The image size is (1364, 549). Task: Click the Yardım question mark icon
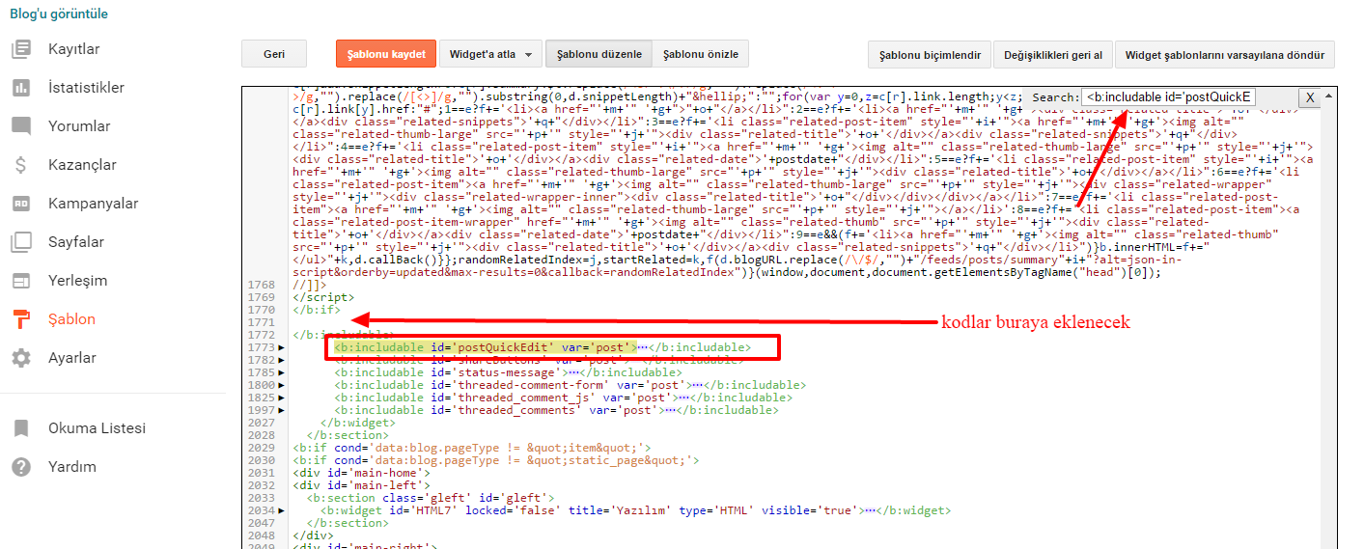[x=21, y=467]
